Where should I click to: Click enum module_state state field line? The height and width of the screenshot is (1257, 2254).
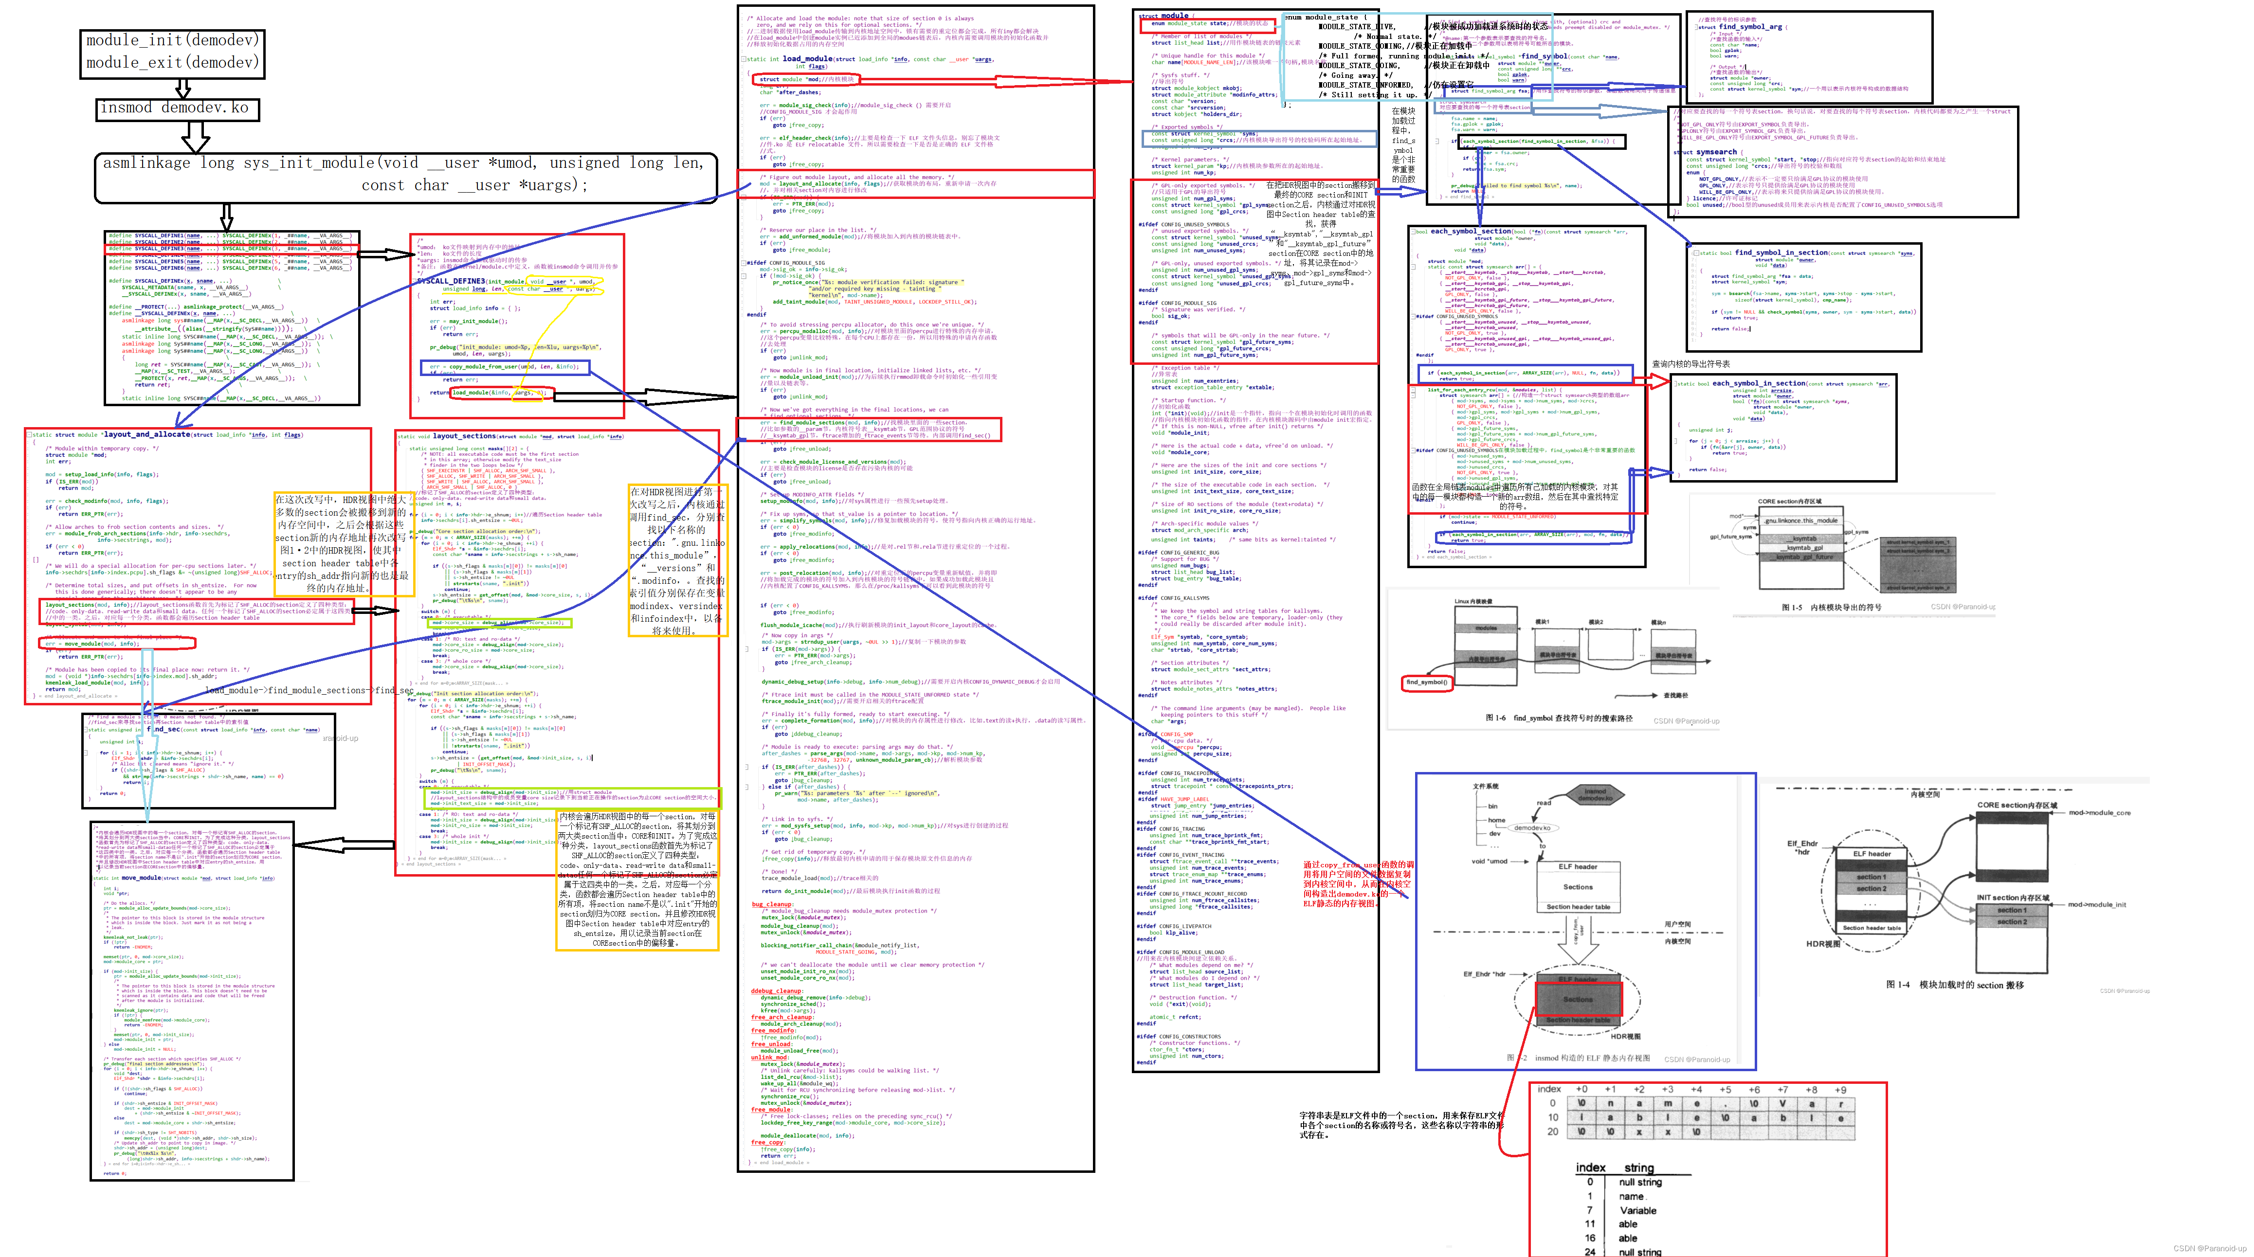[x=1210, y=24]
